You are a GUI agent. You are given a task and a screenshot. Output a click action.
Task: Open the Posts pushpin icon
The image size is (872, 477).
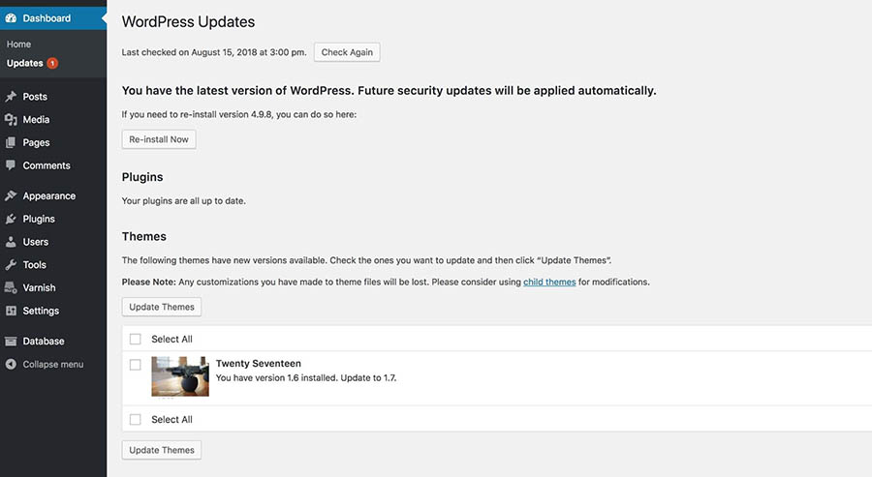click(x=11, y=97)
